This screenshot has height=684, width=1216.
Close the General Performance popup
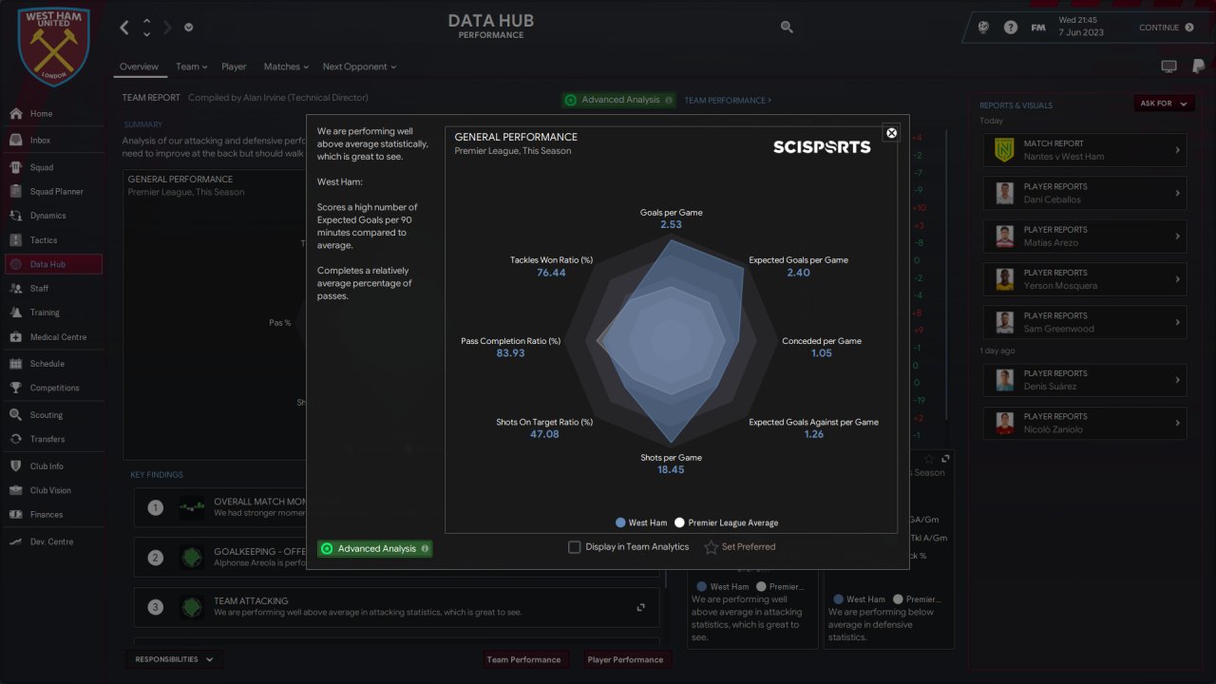click(x=891, y=133)
